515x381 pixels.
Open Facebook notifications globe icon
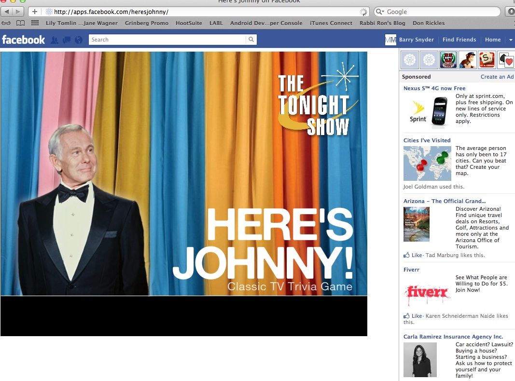pyautogui.click(x=79, y=40)
